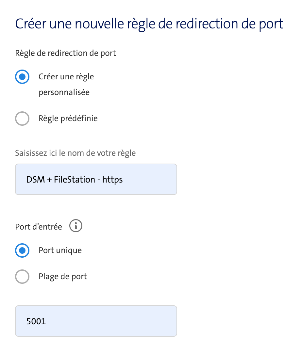Place cursor on the '5001' port value
Image resolution: width=300 pixels, height=354 pixels.
(x=36, y=321)
